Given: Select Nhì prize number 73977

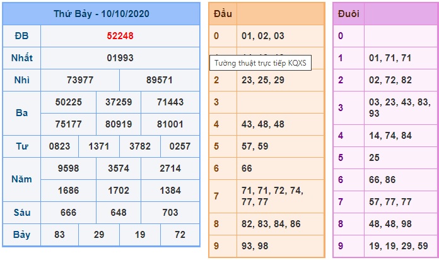Looking at the screenshot, I should [80, 80].
